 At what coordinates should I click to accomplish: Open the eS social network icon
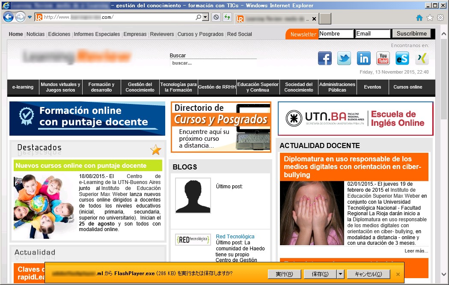pos(402,58)
